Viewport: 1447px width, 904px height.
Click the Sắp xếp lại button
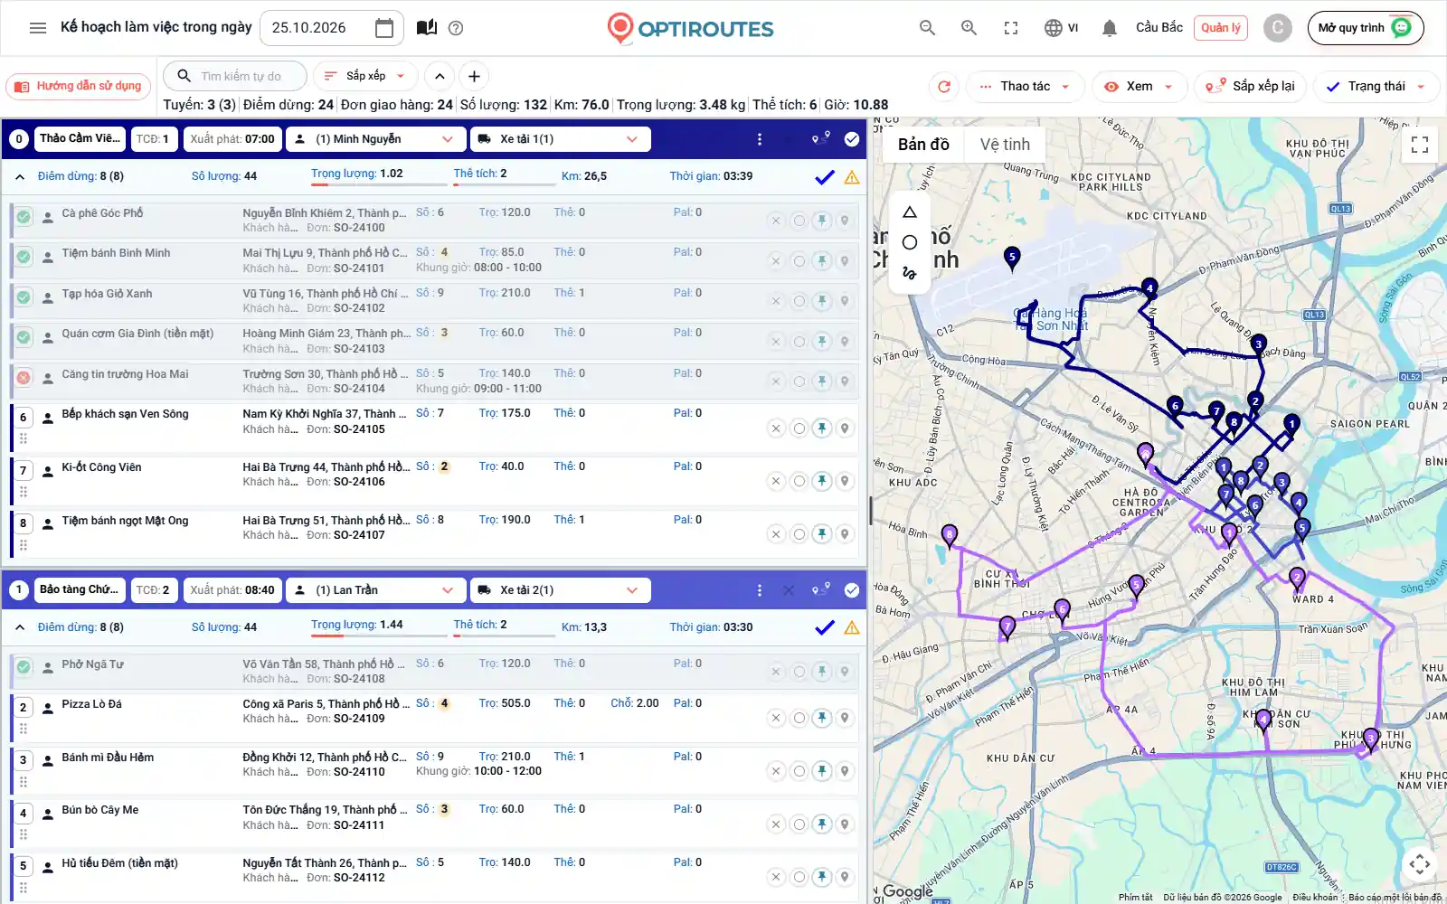click(x=1251, y=87)
